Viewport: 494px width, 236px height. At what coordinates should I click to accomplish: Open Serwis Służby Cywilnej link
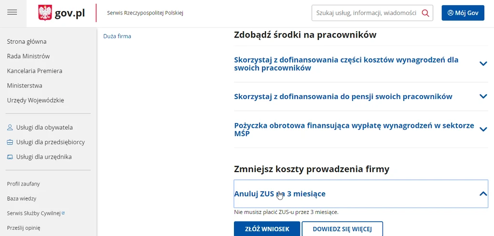click(34, 213)
